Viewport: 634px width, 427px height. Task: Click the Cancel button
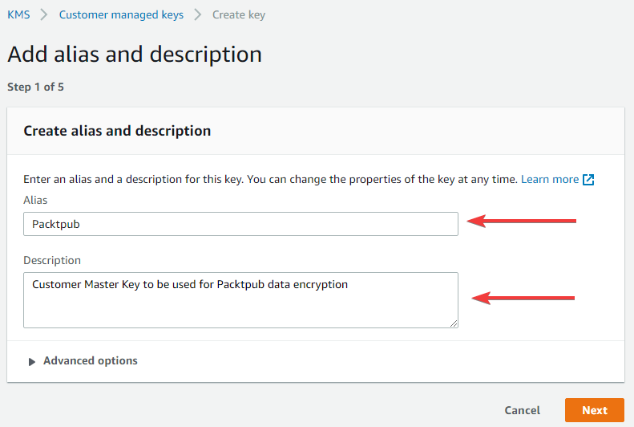(x=522, y=410)
